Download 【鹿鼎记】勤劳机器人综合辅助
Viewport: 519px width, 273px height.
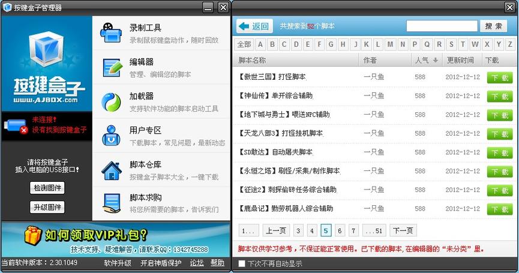[x=499, y=209]
